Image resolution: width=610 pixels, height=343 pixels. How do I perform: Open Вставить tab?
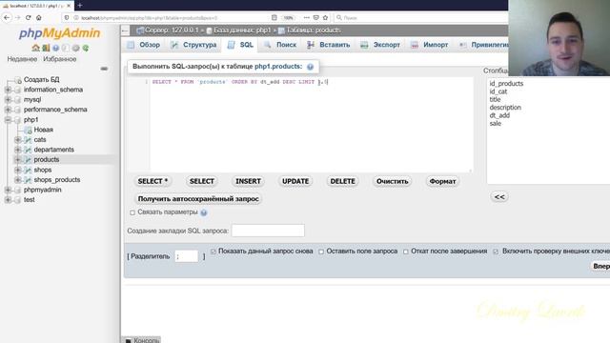tap(328, 45)
